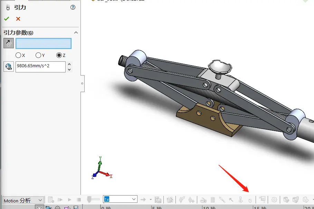314x209 pixels.
Task: Open Results and Plots icon
Action: (x=262, y=199)
